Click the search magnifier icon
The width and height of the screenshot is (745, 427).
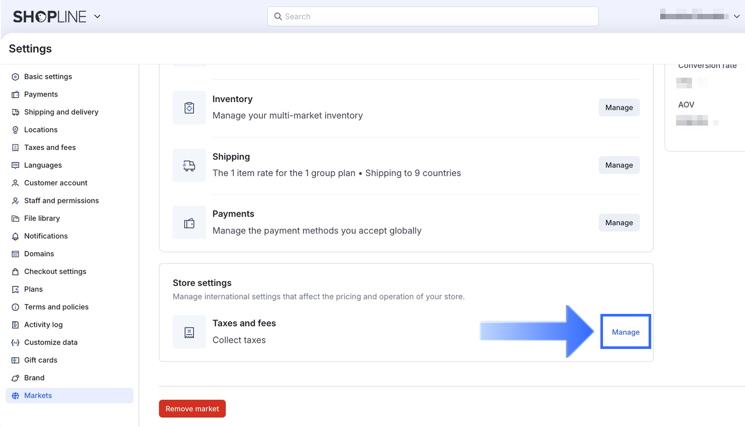[x=278, y=17]
